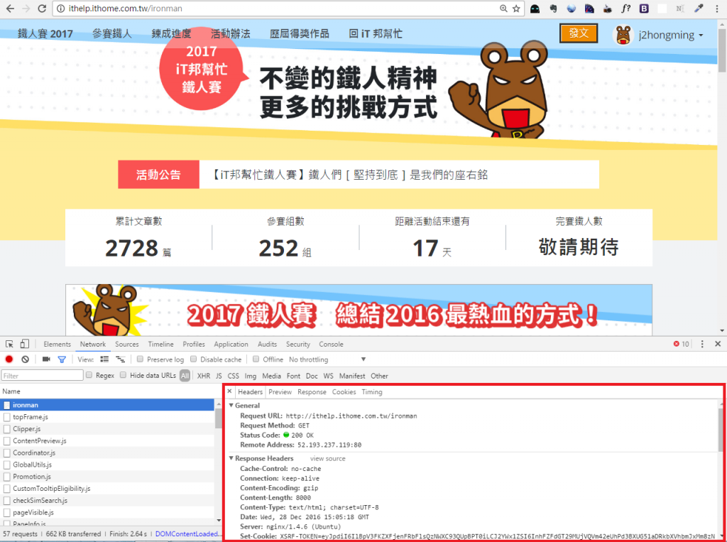Open zoom indicator in address bar
This screenshot has height=542, width=727.
click(x=503, y=9)
